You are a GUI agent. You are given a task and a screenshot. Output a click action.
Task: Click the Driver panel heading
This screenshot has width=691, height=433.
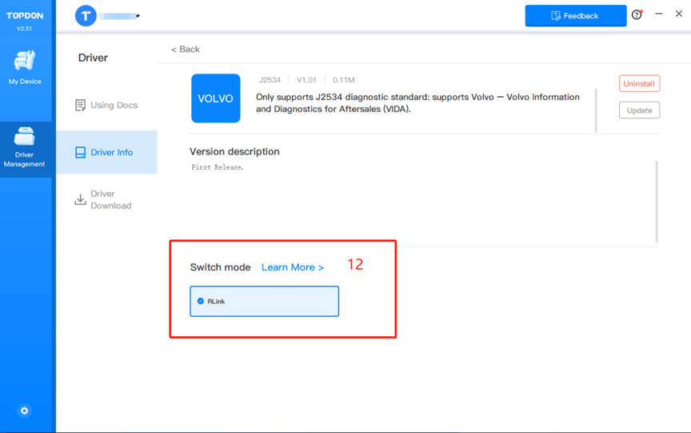[x=93, y=58]
